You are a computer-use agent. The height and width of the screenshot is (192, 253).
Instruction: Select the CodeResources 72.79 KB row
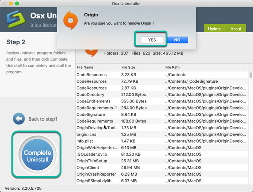point(162,81)
